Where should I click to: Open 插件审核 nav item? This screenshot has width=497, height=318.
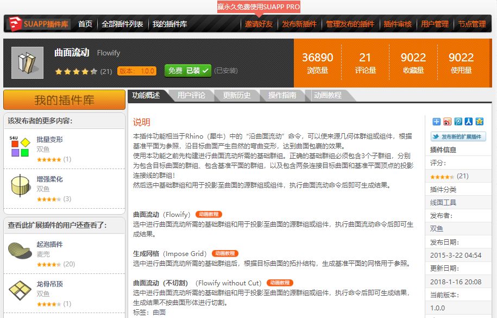[x=398, y=24]
